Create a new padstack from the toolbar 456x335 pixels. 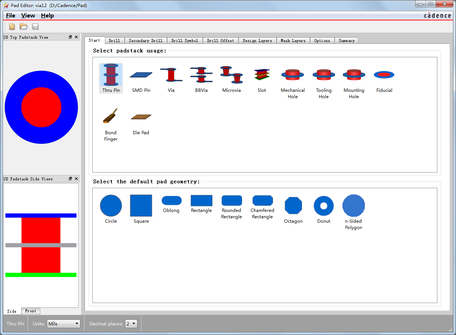[12, 26]
